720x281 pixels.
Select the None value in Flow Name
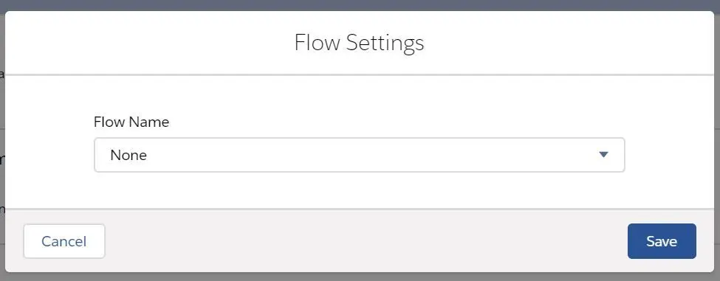point(128,155)
